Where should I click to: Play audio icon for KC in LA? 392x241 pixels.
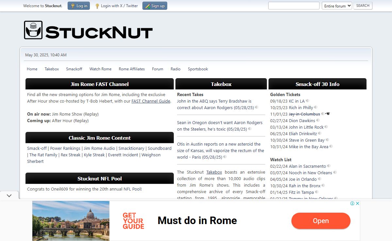(x=307, y=101)
